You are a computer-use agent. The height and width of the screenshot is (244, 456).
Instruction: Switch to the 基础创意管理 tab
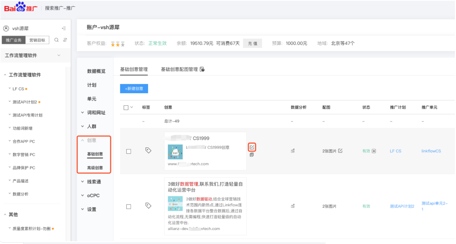click(x=134, y=69)
